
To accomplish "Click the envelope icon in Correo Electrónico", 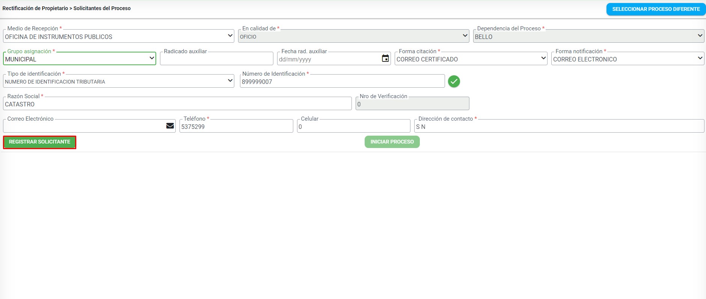I will tap(170, 126).
